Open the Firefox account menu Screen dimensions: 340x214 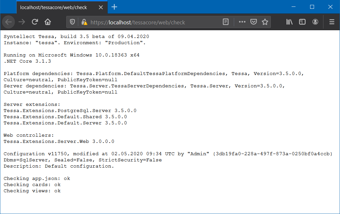pyautogui.click(x=315, y=22)
